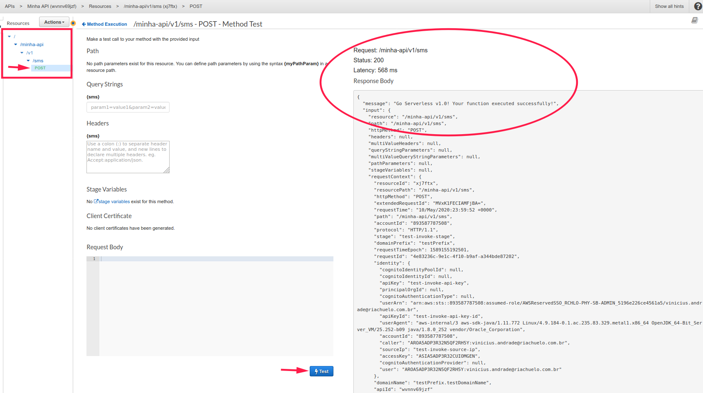The height and width of the screenshot is (393, 703).
Task: Navigate to Resources breadcrumb item
Action: (x=100, y=6)
